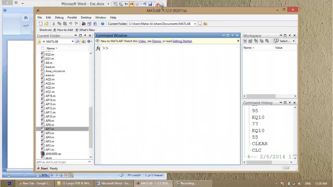The width and height of the screenshot is (333, 187).
Task: Click the Current Folder vertical scrollbar thumb
Action: [x=91, y=128]
